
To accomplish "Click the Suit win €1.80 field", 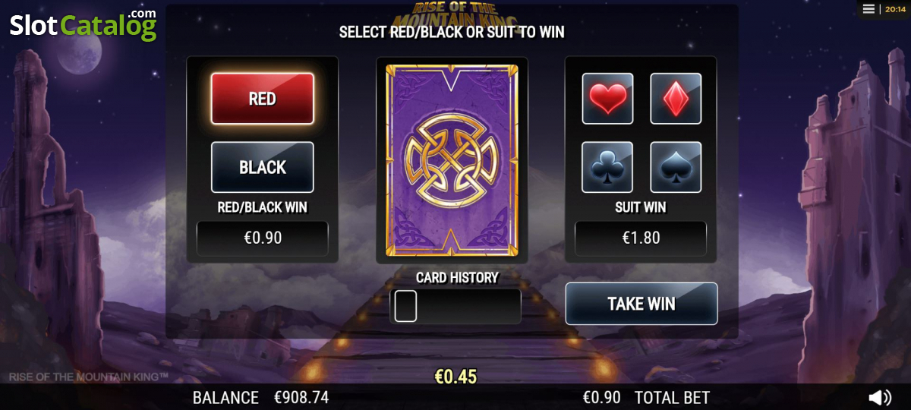I will click(x=641, y=238).
